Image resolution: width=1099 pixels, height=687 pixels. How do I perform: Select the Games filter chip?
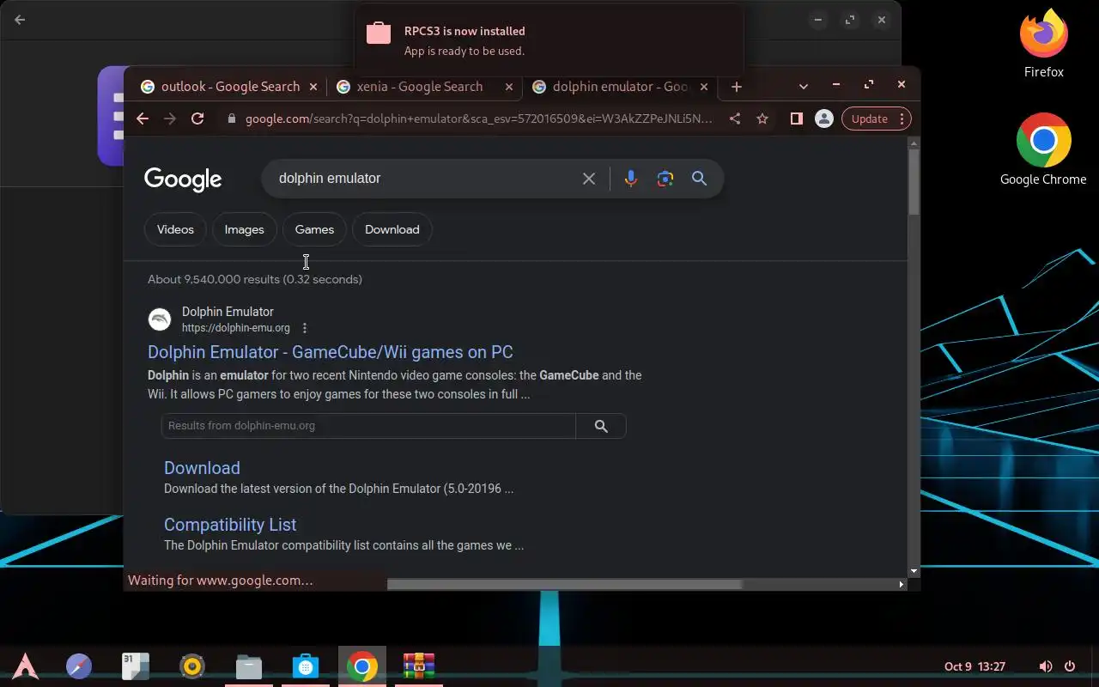click(314, 229)
